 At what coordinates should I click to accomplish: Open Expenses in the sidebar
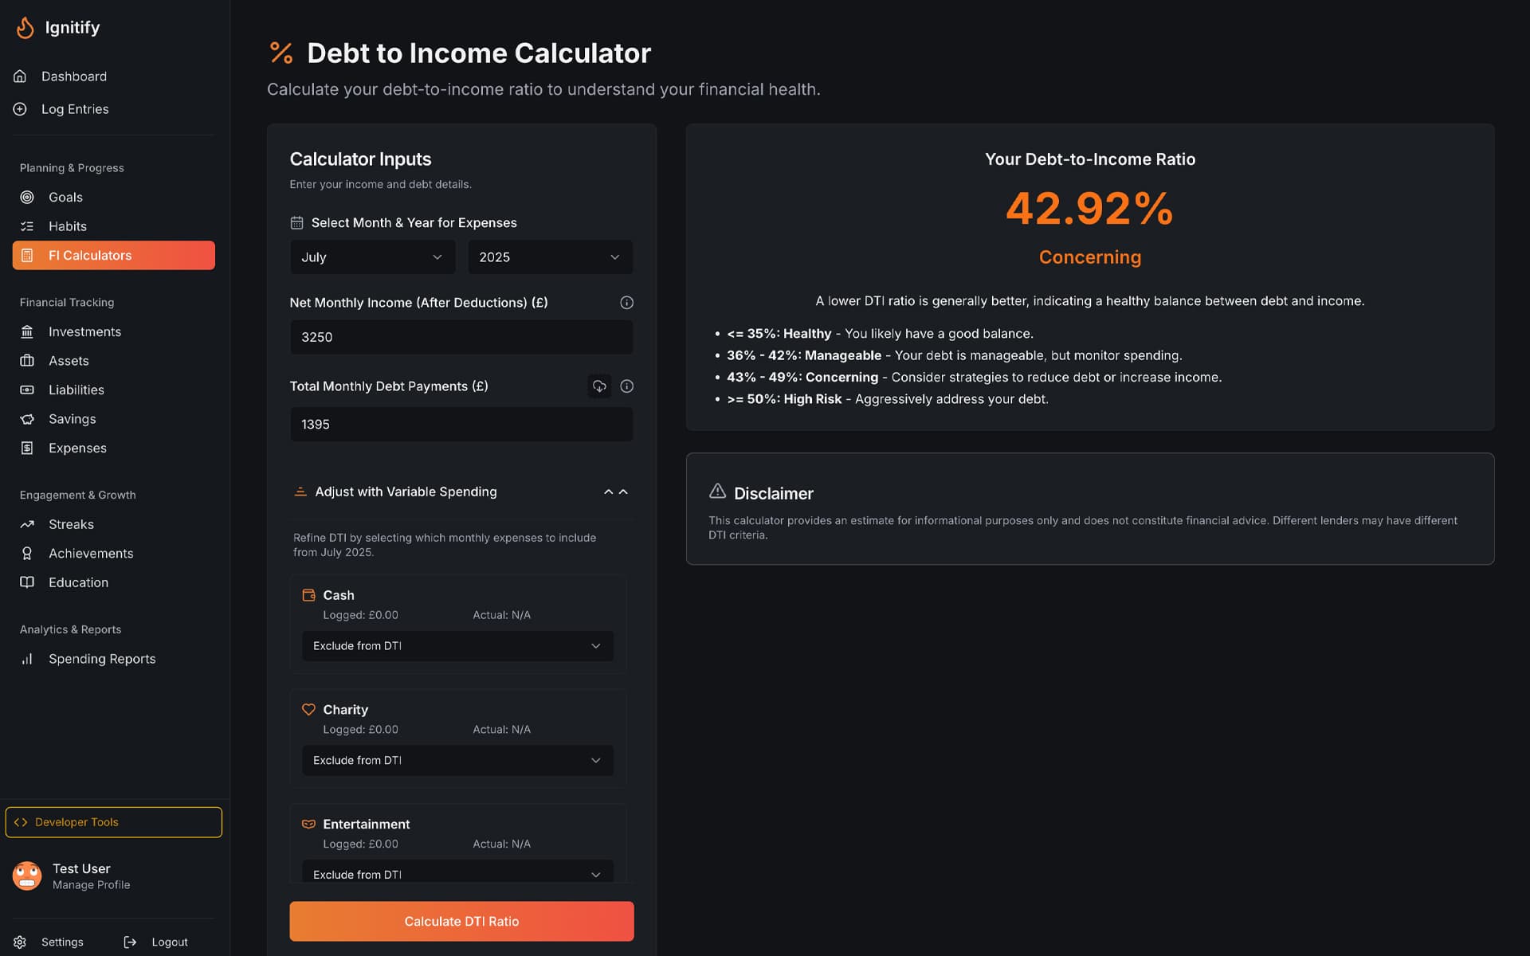click(x=113, y=448)
